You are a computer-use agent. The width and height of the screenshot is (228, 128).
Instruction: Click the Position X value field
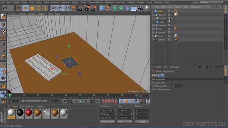(x=108, y=111)
